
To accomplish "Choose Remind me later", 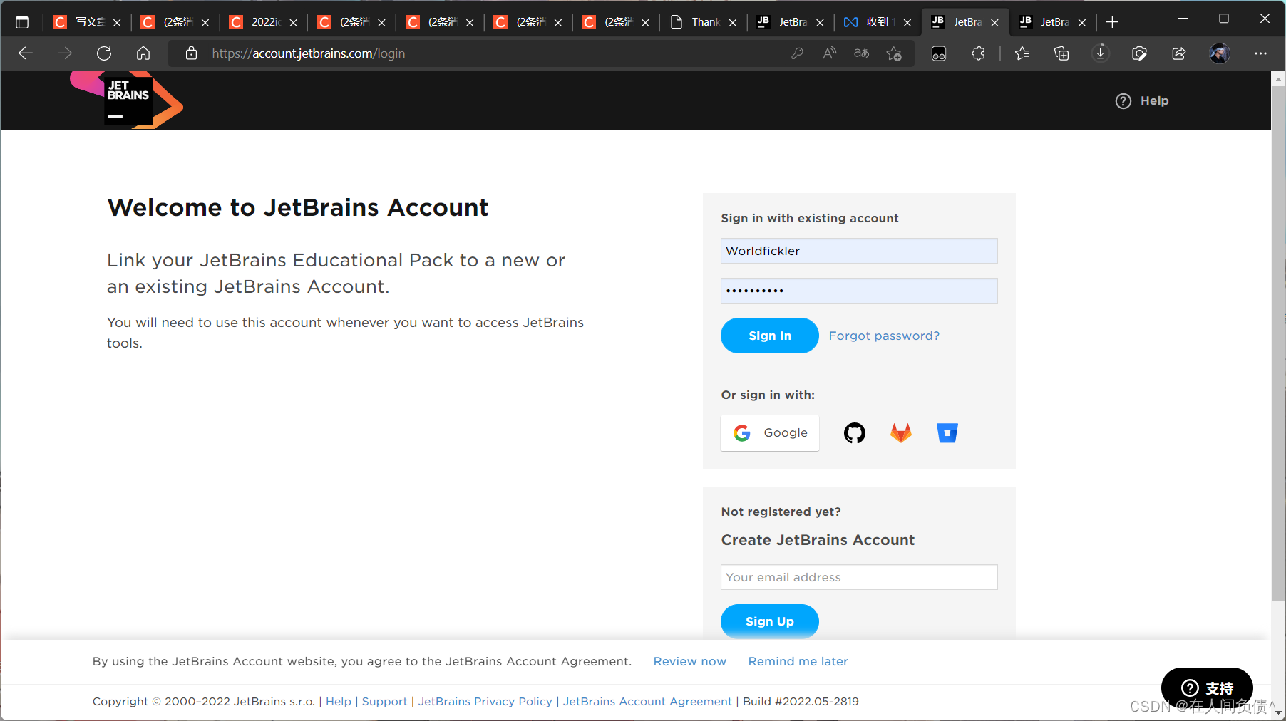I will point(798,661).
